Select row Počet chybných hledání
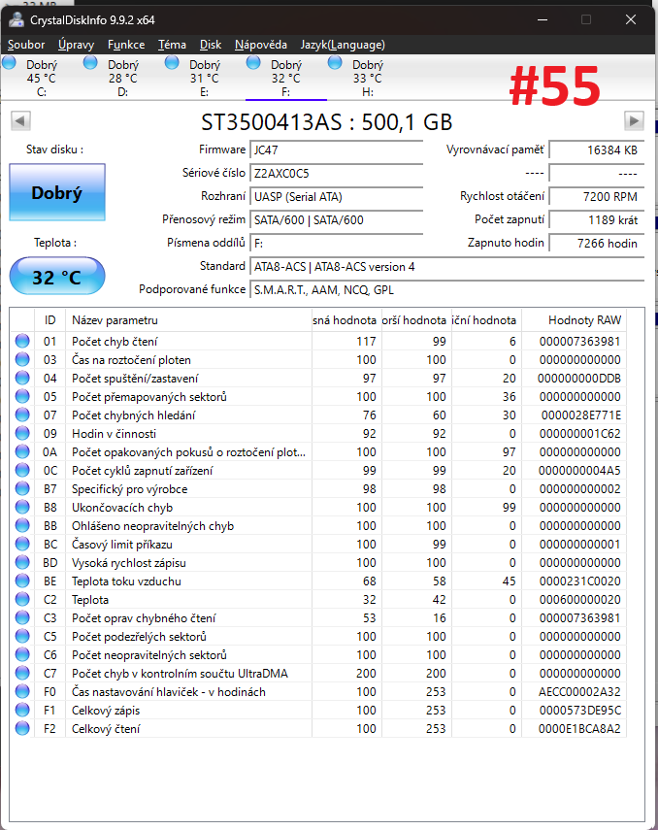This screenshot has width=658, height=830. (318, 415)
